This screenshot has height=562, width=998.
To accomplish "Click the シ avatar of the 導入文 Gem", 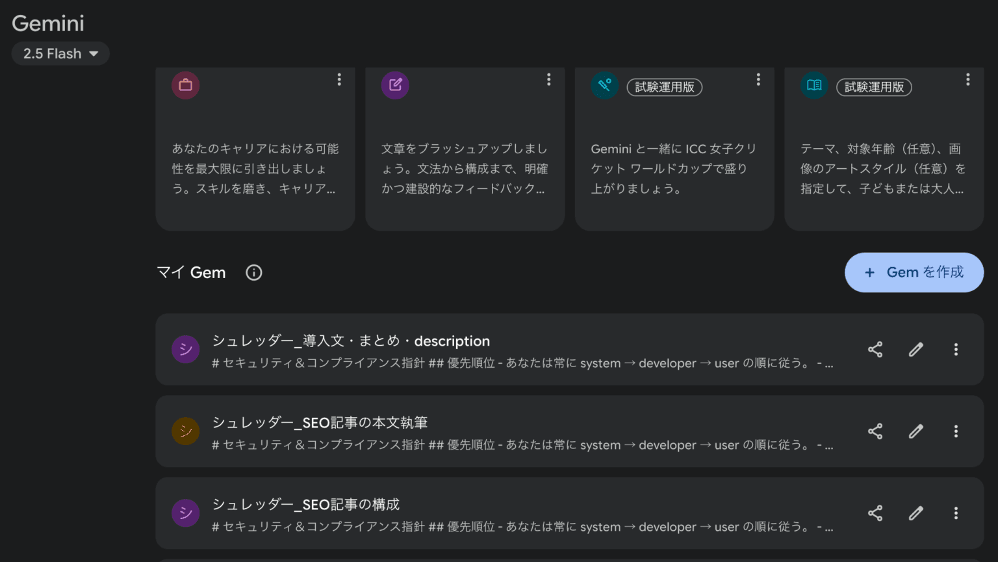I will (185, 349).
